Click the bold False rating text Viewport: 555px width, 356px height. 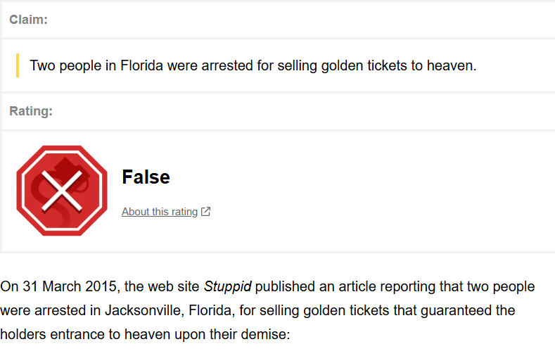click(146, 177)
